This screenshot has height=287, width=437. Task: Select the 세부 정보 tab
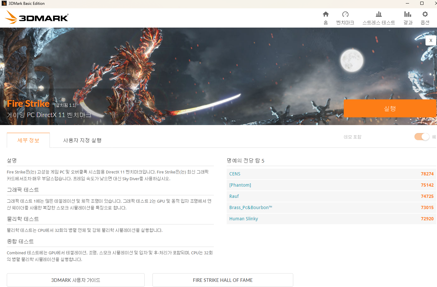(28, 140)
